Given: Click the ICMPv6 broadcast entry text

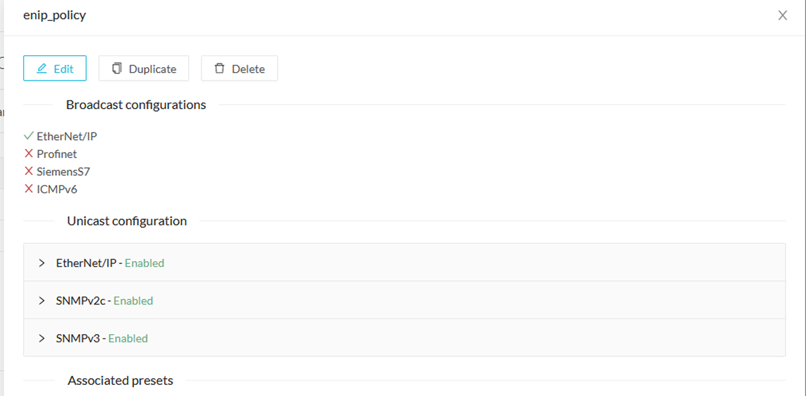Looking at the screenshot, I should [x=57, y=189].
